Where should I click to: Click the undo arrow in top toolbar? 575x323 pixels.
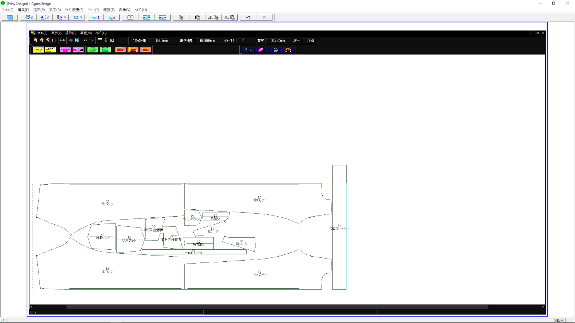click(248, 17)
